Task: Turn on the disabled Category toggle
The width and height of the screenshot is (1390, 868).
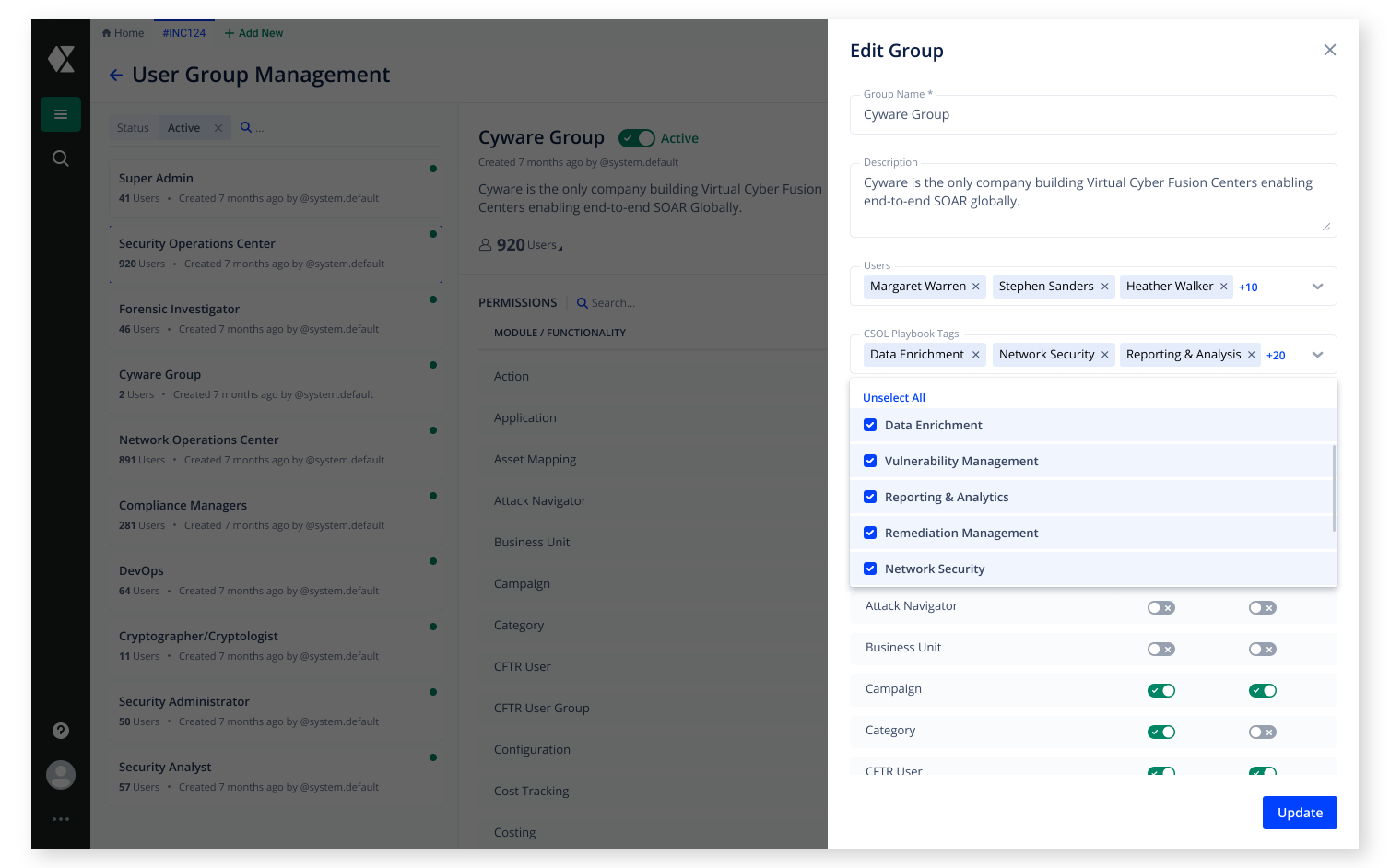Action: 1263,733
